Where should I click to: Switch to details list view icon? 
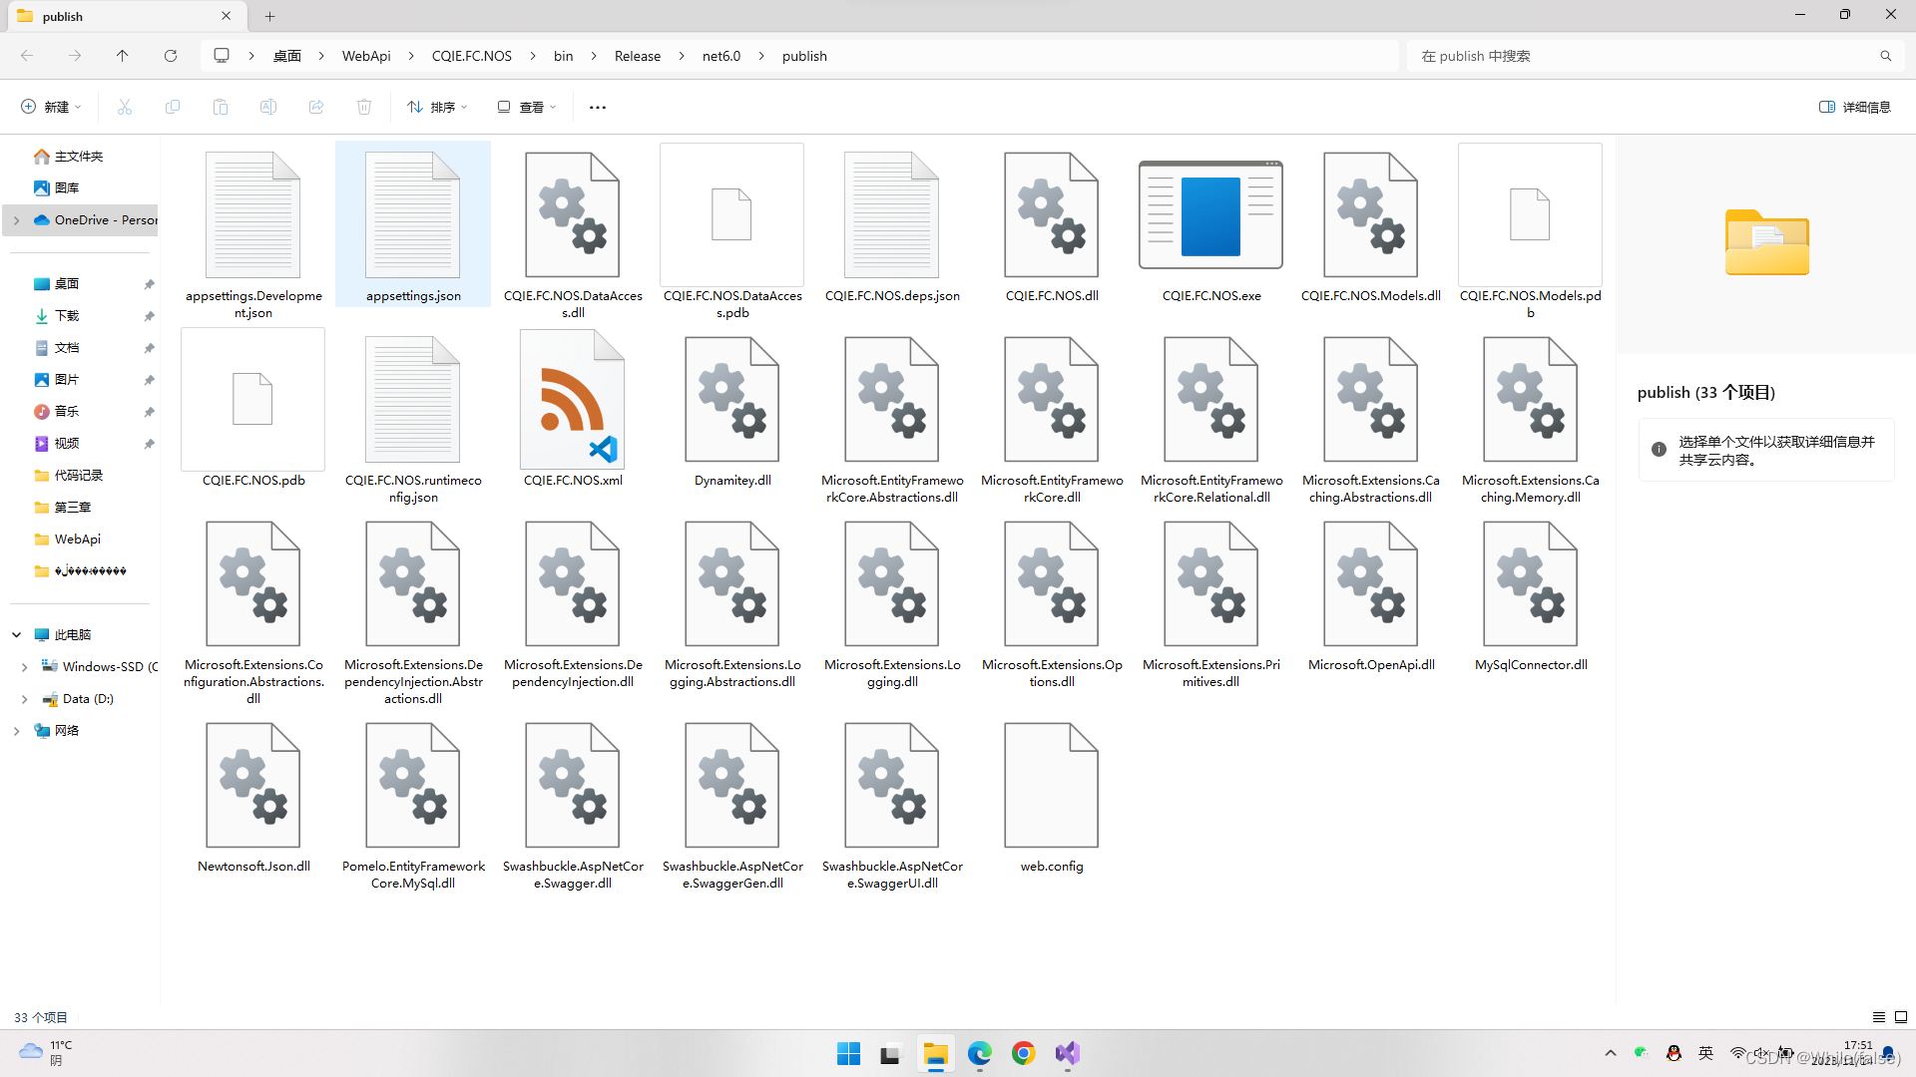click(x=1878, y=1017)
